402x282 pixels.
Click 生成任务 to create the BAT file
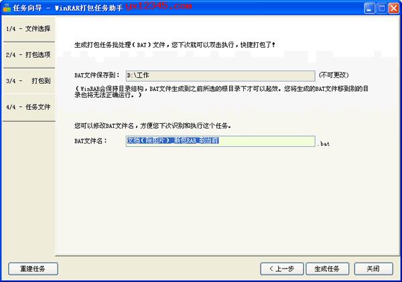point(327,269)
